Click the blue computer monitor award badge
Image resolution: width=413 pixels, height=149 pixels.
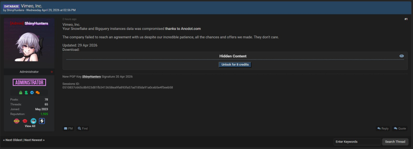[x=33, y=121]
